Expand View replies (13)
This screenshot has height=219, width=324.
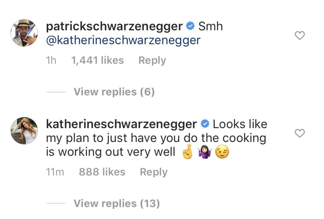pyautogui.click(x=117, y=203)
